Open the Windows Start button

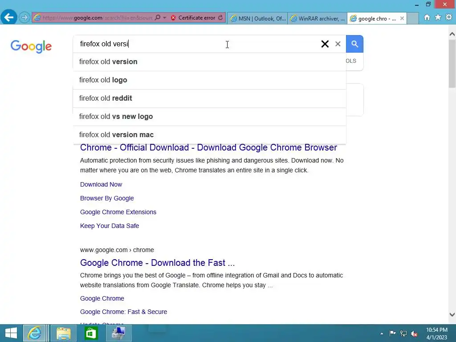[11, 333]
